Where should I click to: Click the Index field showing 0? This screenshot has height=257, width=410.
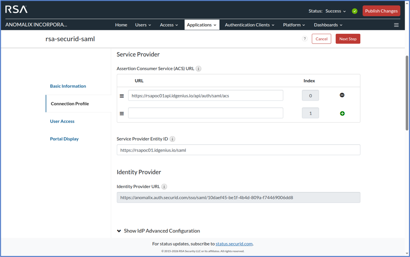click(310, 95)
